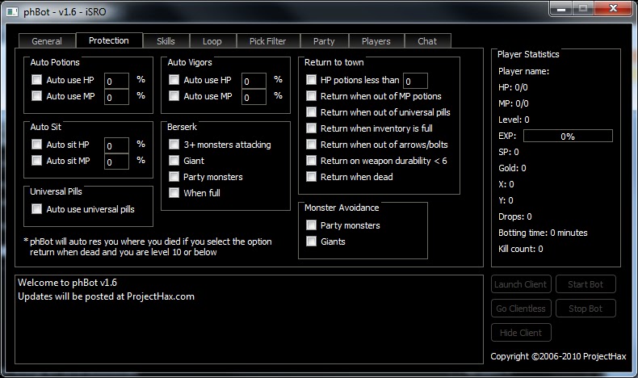Open the Skills tab
The image size is (638, 378).
[x=166, y=41]
